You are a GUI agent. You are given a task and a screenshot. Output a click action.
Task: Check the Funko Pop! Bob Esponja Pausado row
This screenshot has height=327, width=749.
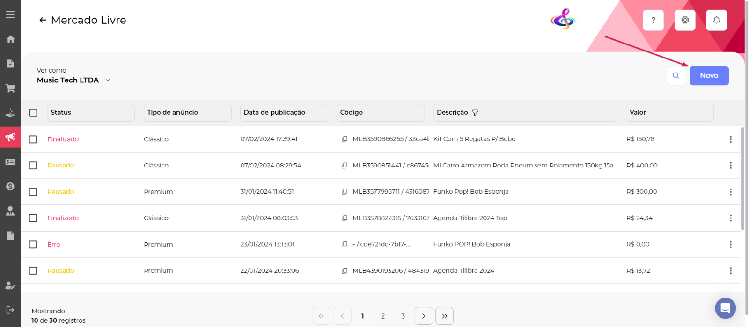pos(33,192)
